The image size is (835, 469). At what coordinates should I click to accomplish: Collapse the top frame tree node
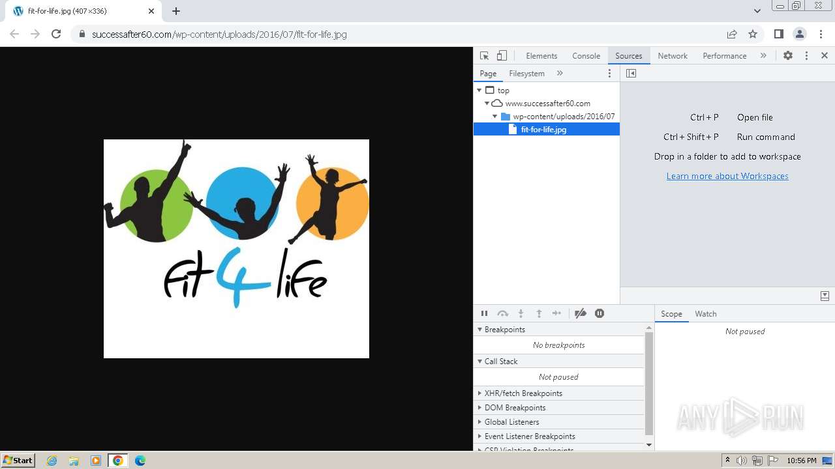(x=479, y=91)
